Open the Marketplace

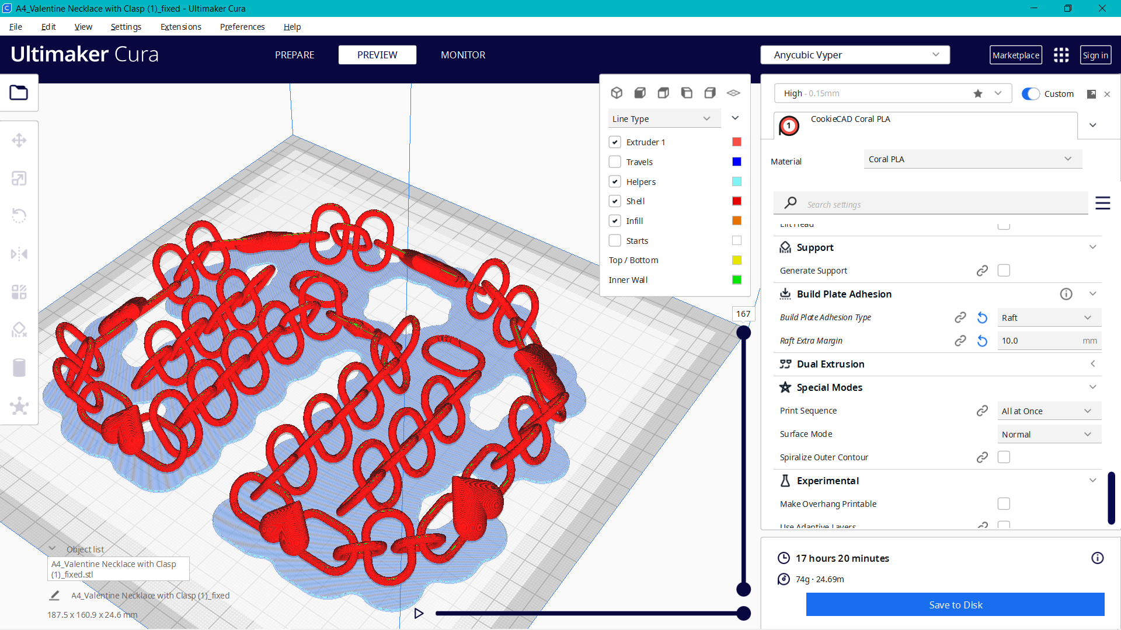coord(1016,55)
